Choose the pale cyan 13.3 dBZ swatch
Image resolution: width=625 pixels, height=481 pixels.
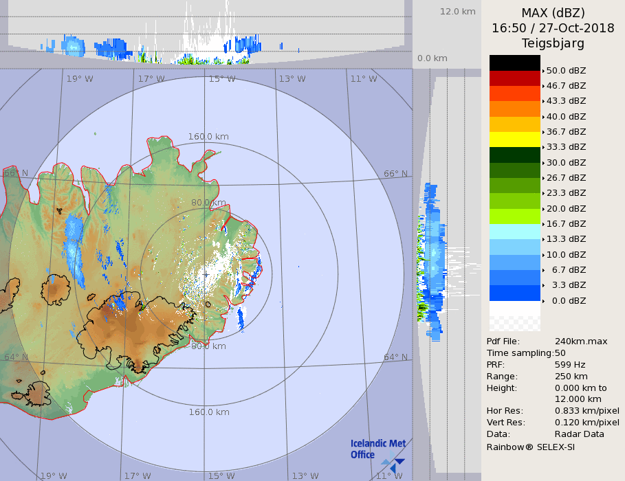514,232
